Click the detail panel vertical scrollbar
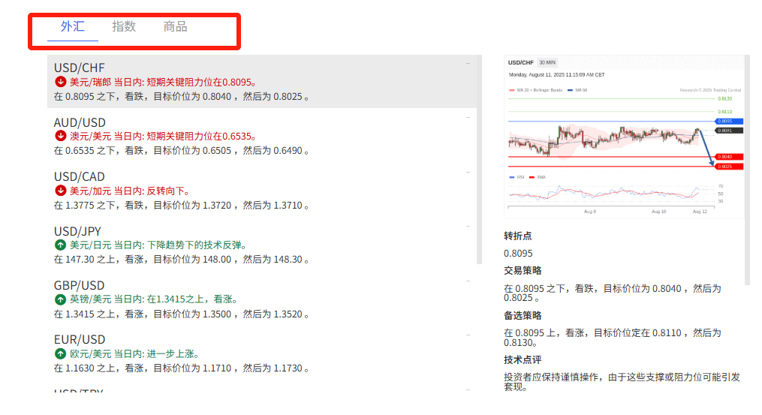Image resolution: width=762 pixels, height=415 pixels. pyautogui.click(x=748, y=170)
